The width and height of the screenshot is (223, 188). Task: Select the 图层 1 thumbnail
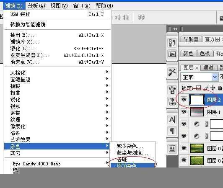pyautogui.click(x=197, y=112)
